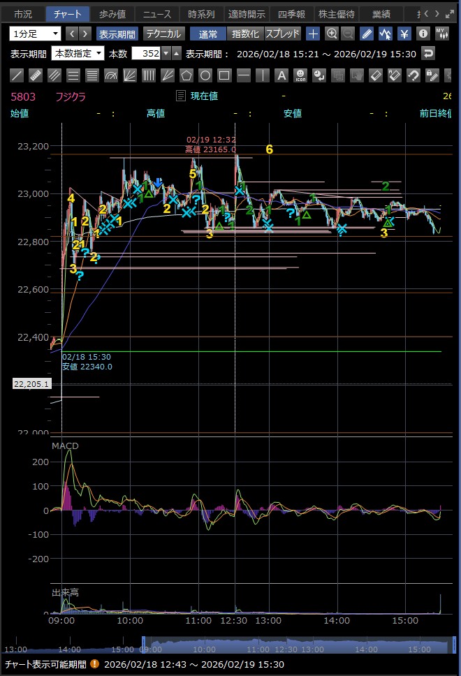This screenshot has height=676, width=461.
Task: Choose the pentagon shape drawing tool
Action: click(x=186, y=75)
